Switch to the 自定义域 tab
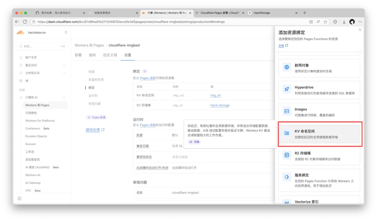This screenshot has height=221, width=377. [x=110, y=55]
